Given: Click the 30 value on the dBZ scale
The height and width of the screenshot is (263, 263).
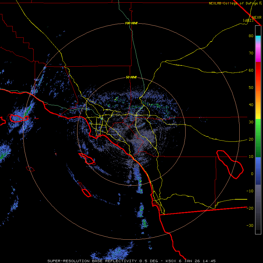Looking at the screenshot, I should click(x=251, y=122).
